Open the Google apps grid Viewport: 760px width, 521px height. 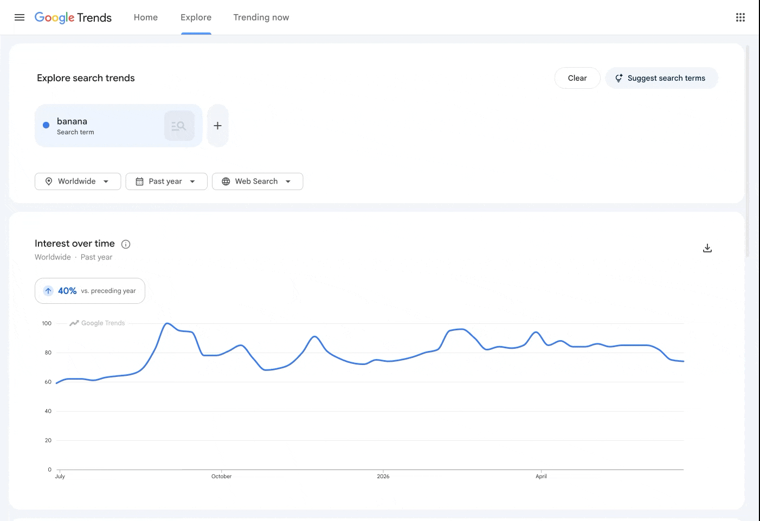740,17
